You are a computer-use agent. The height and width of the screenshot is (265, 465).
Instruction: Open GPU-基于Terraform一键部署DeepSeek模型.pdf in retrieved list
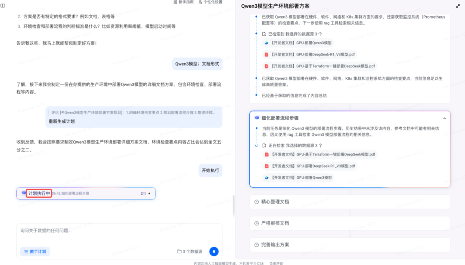[319, 66]
